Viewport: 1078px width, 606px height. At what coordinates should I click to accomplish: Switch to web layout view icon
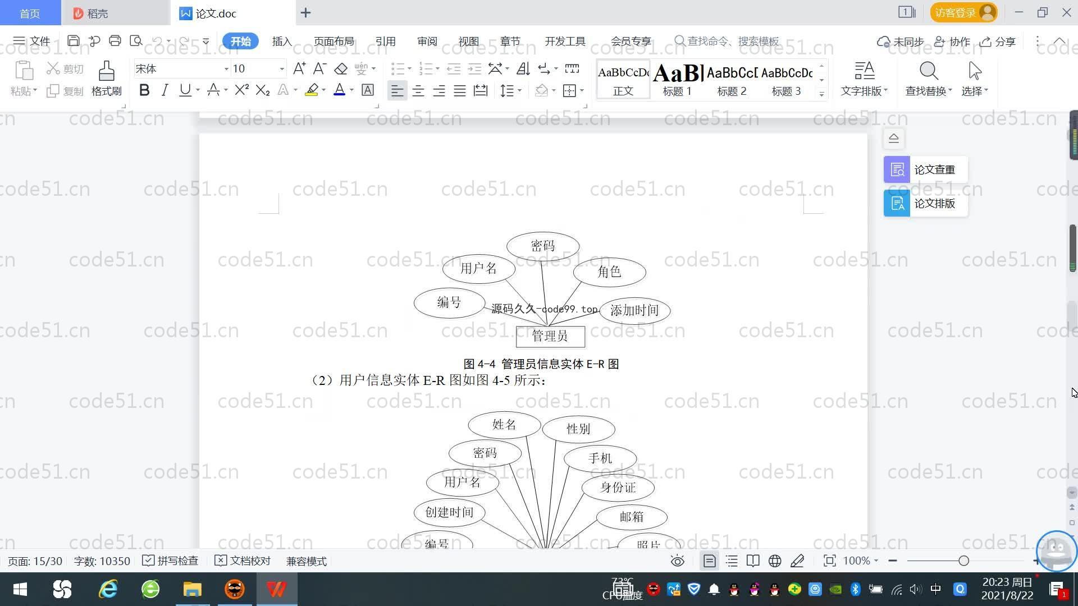(775, 561)
